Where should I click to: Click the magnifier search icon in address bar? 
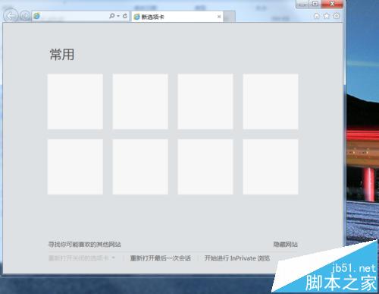pos(111,16)
